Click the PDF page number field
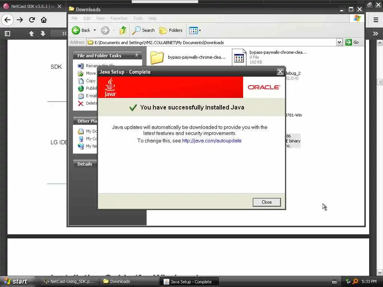 [x=58, y=33]
